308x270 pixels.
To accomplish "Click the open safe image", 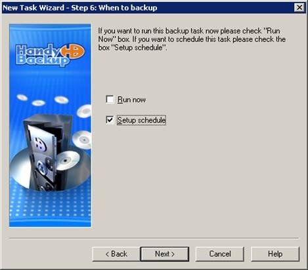I will (x=47, y=152).
